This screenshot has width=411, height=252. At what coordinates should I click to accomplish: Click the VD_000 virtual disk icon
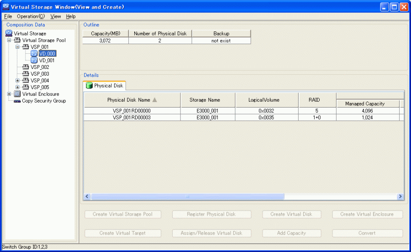(x=34, y=53)
